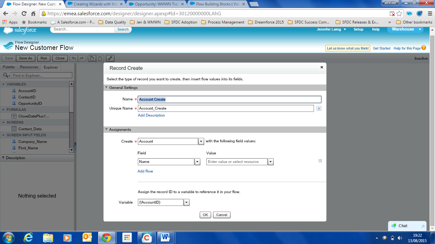This screenshot has width=435, height=244.
Task: Reload the page with the refresh icon
Action: pyautogui.click(x=24, y=14)
